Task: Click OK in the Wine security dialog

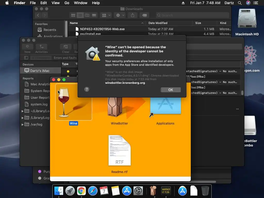Action: coord(170,90)
